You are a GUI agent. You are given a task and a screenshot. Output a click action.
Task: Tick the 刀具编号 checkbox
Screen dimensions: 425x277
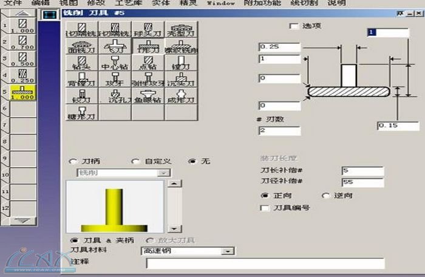coord(264,208)
